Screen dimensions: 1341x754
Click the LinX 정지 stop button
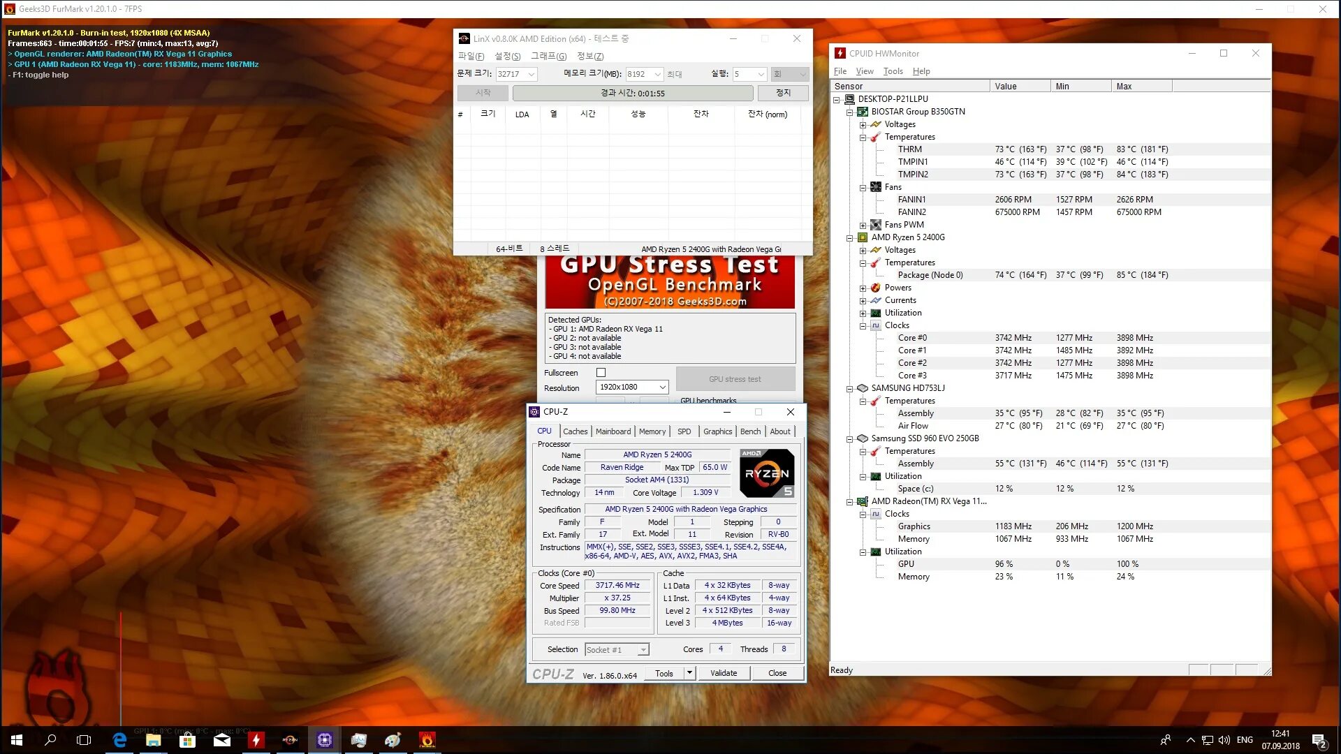tap(784, 93)
